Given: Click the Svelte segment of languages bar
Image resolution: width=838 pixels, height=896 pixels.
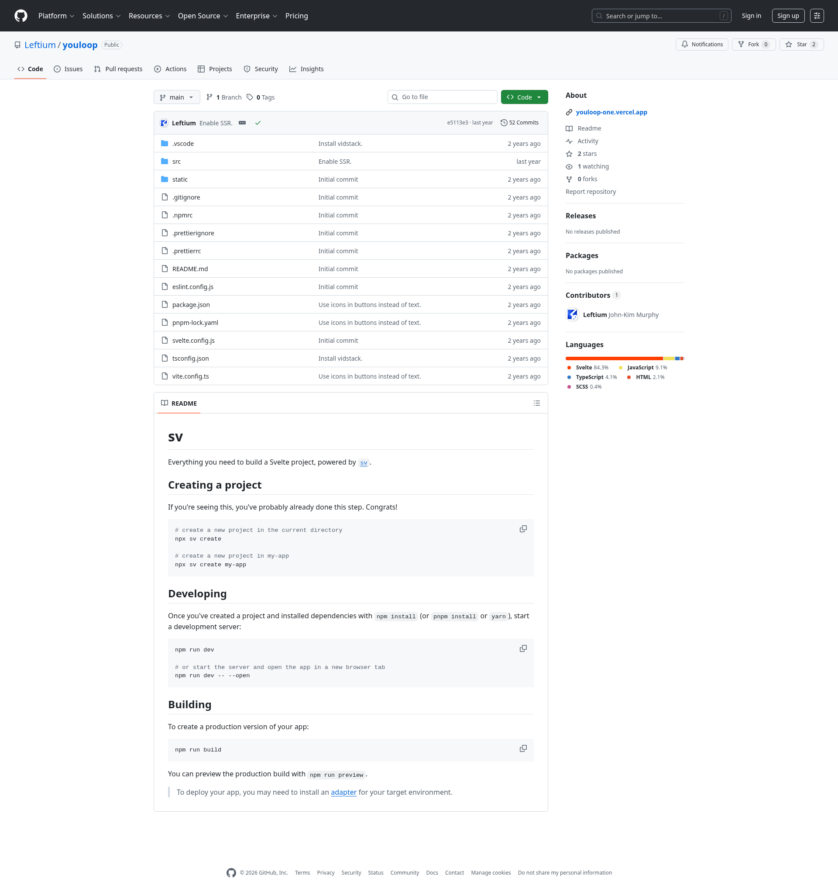Looking at the screenshot, I should [614, 359].
